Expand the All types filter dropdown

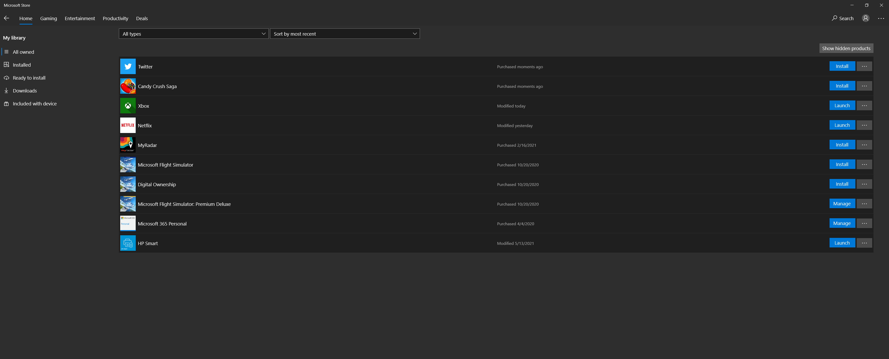coord(194,34)
